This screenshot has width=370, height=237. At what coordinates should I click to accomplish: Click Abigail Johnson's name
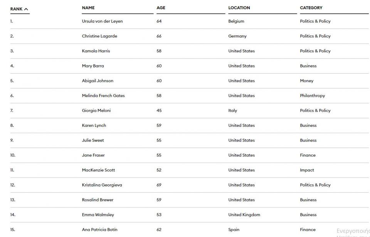point(98,81)
